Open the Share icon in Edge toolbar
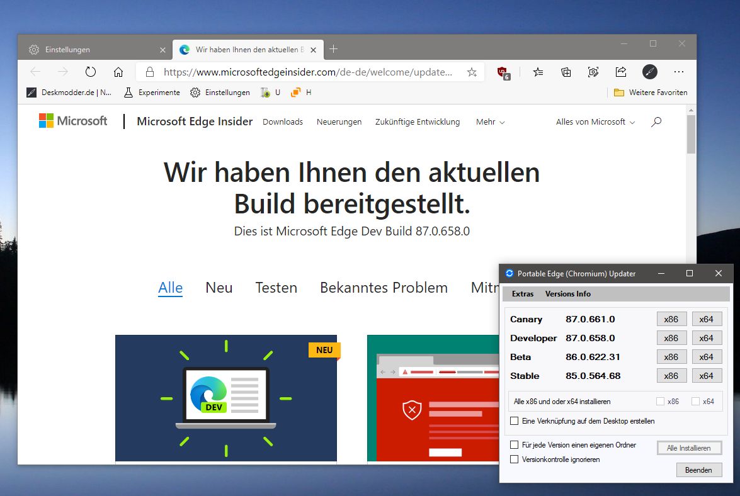The image size is (740, 496). [621, 72]
